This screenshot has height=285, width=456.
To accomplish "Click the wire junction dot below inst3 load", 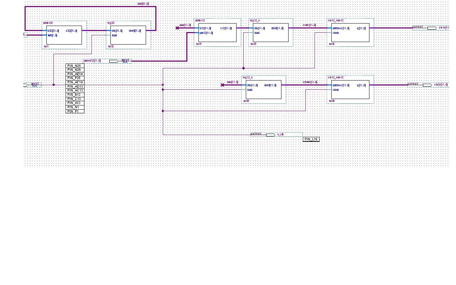I will pyautogui.click(x=244, y=68).
